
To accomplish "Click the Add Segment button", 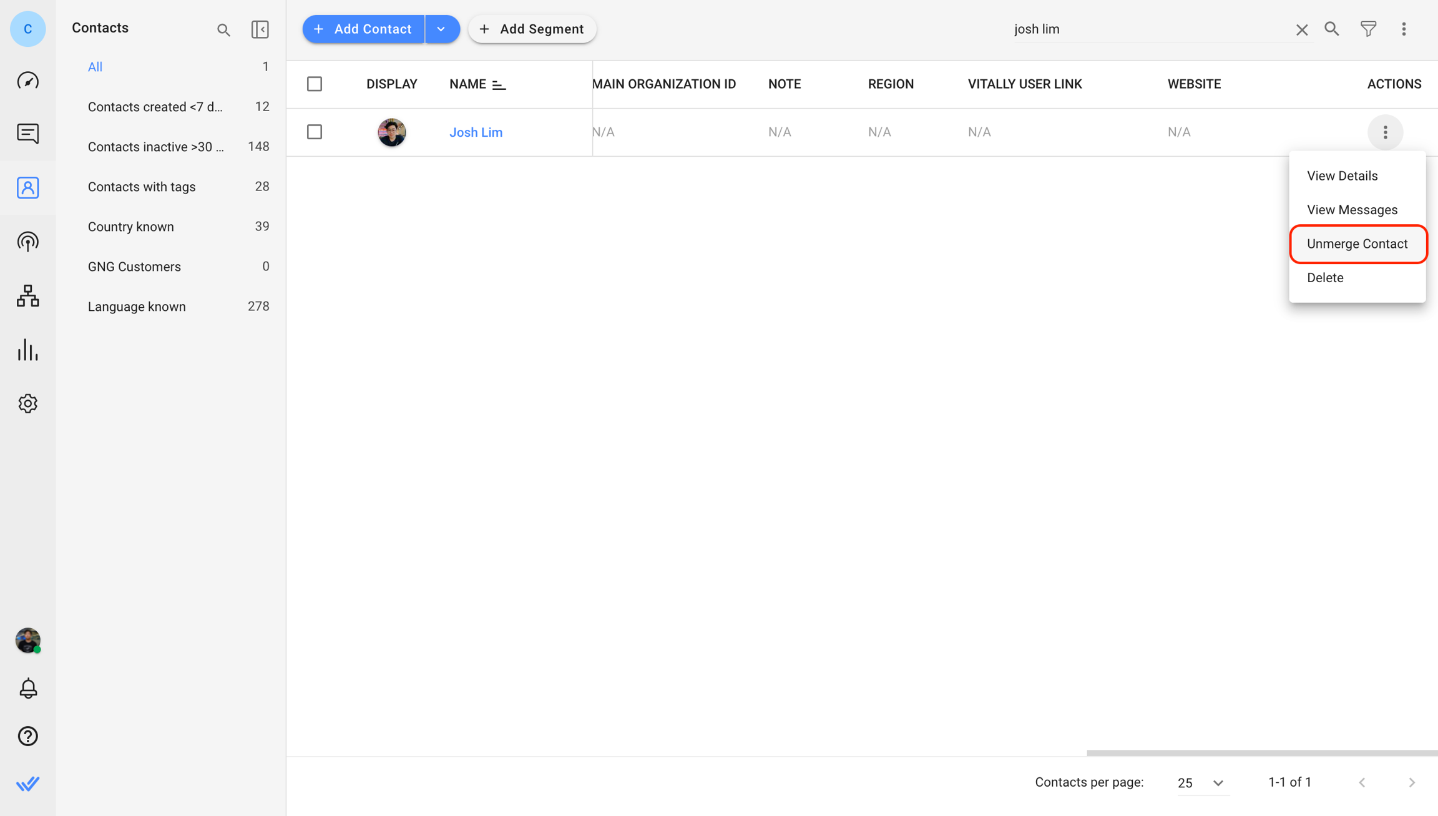I will coord(532,29).
